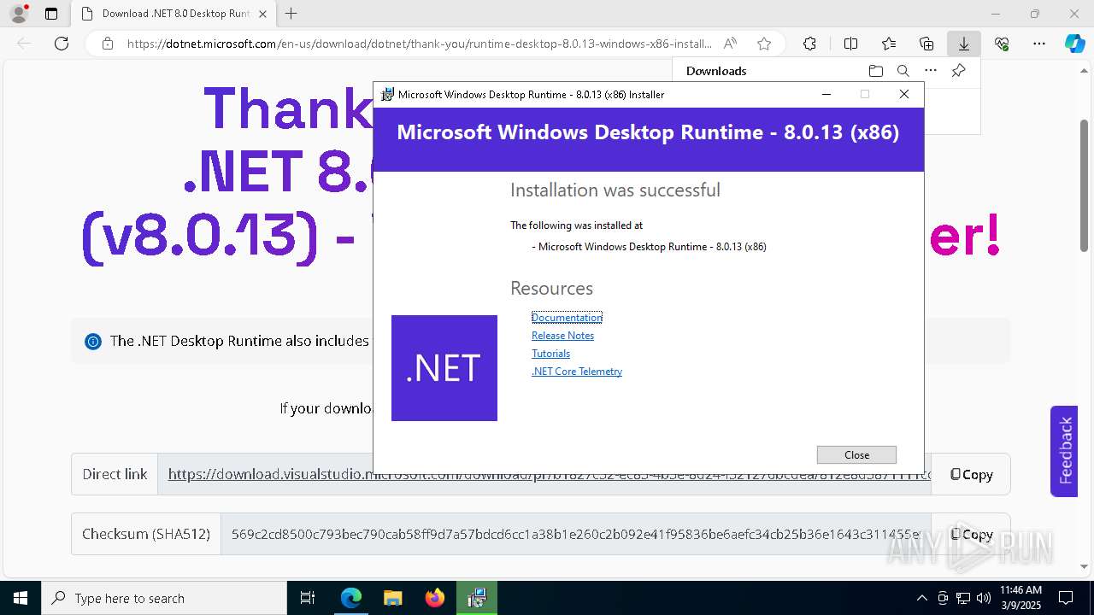The width and height of the screenshot is (1094, 615).
Task: Open Task View on the taskbar
Action: pyautogui.click(x=308, y=598)
